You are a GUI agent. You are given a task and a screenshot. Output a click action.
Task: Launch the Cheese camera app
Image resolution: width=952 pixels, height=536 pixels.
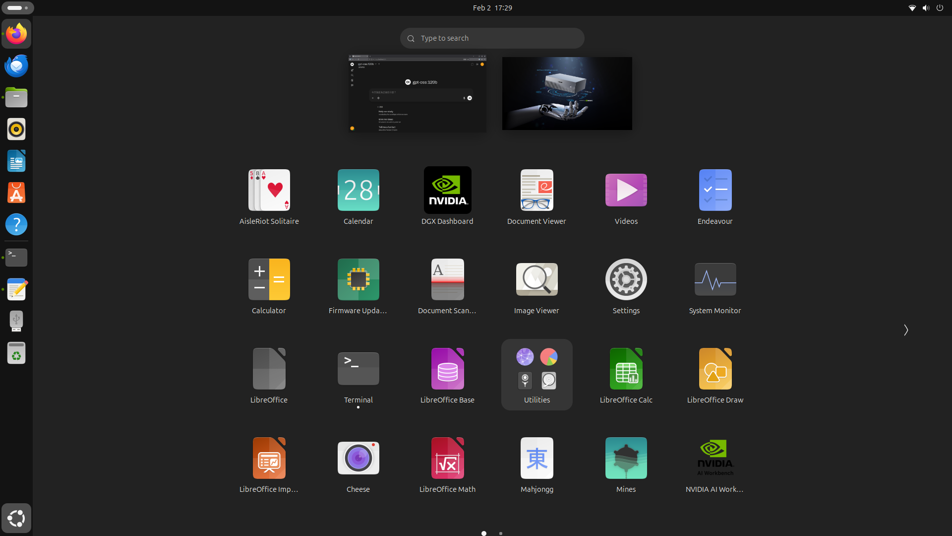[x=358, y=464]
